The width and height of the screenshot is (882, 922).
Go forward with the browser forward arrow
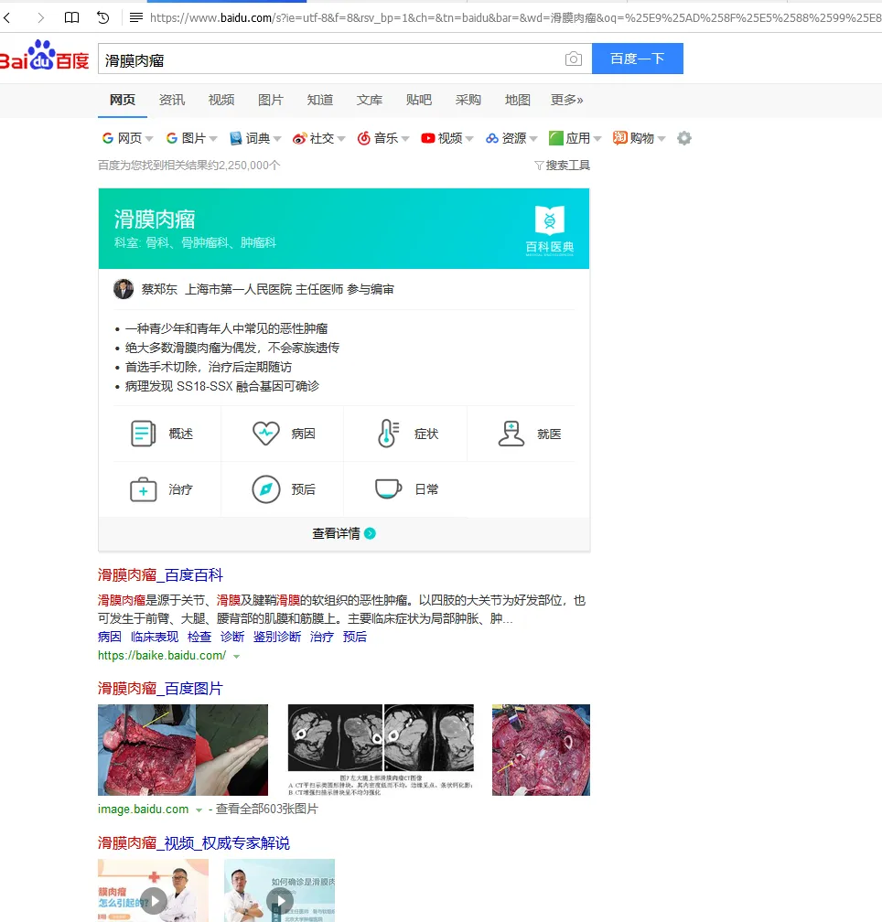tap(40, 17)
